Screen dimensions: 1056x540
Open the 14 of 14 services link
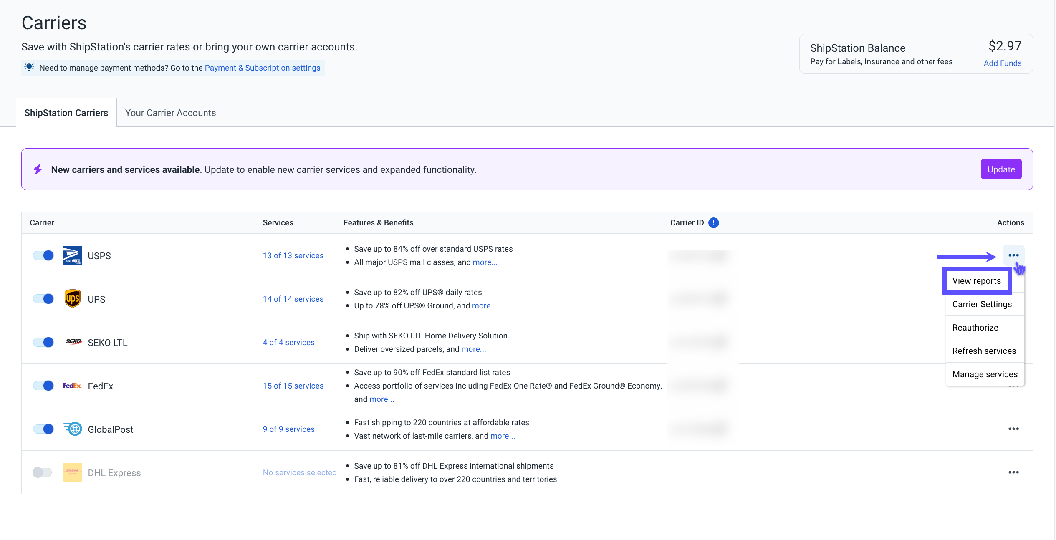(293, 299)
